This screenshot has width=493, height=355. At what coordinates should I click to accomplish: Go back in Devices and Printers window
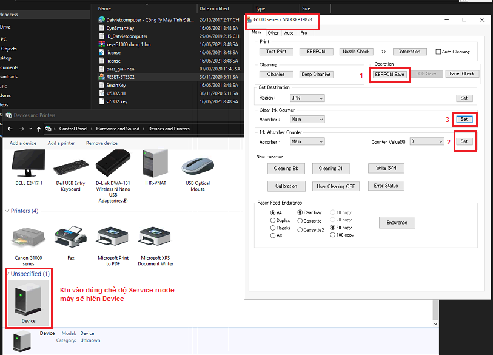10,129
